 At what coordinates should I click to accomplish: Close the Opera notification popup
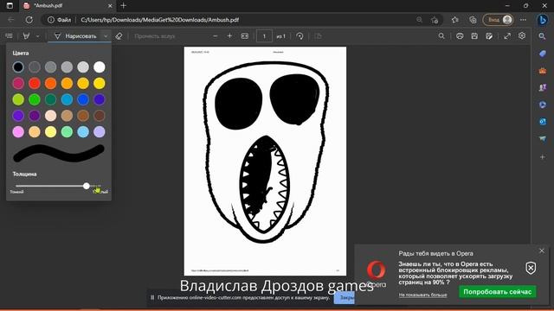tap(542, 251)
